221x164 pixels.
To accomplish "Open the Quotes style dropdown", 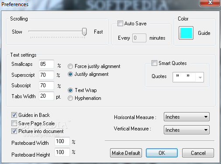I will click(x=188, y=77).
